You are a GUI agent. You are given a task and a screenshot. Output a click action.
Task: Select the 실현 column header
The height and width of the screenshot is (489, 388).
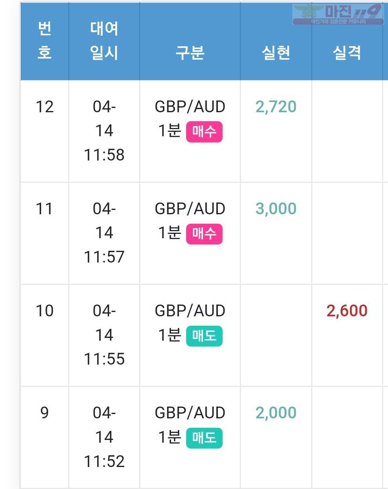coord(276,53)
